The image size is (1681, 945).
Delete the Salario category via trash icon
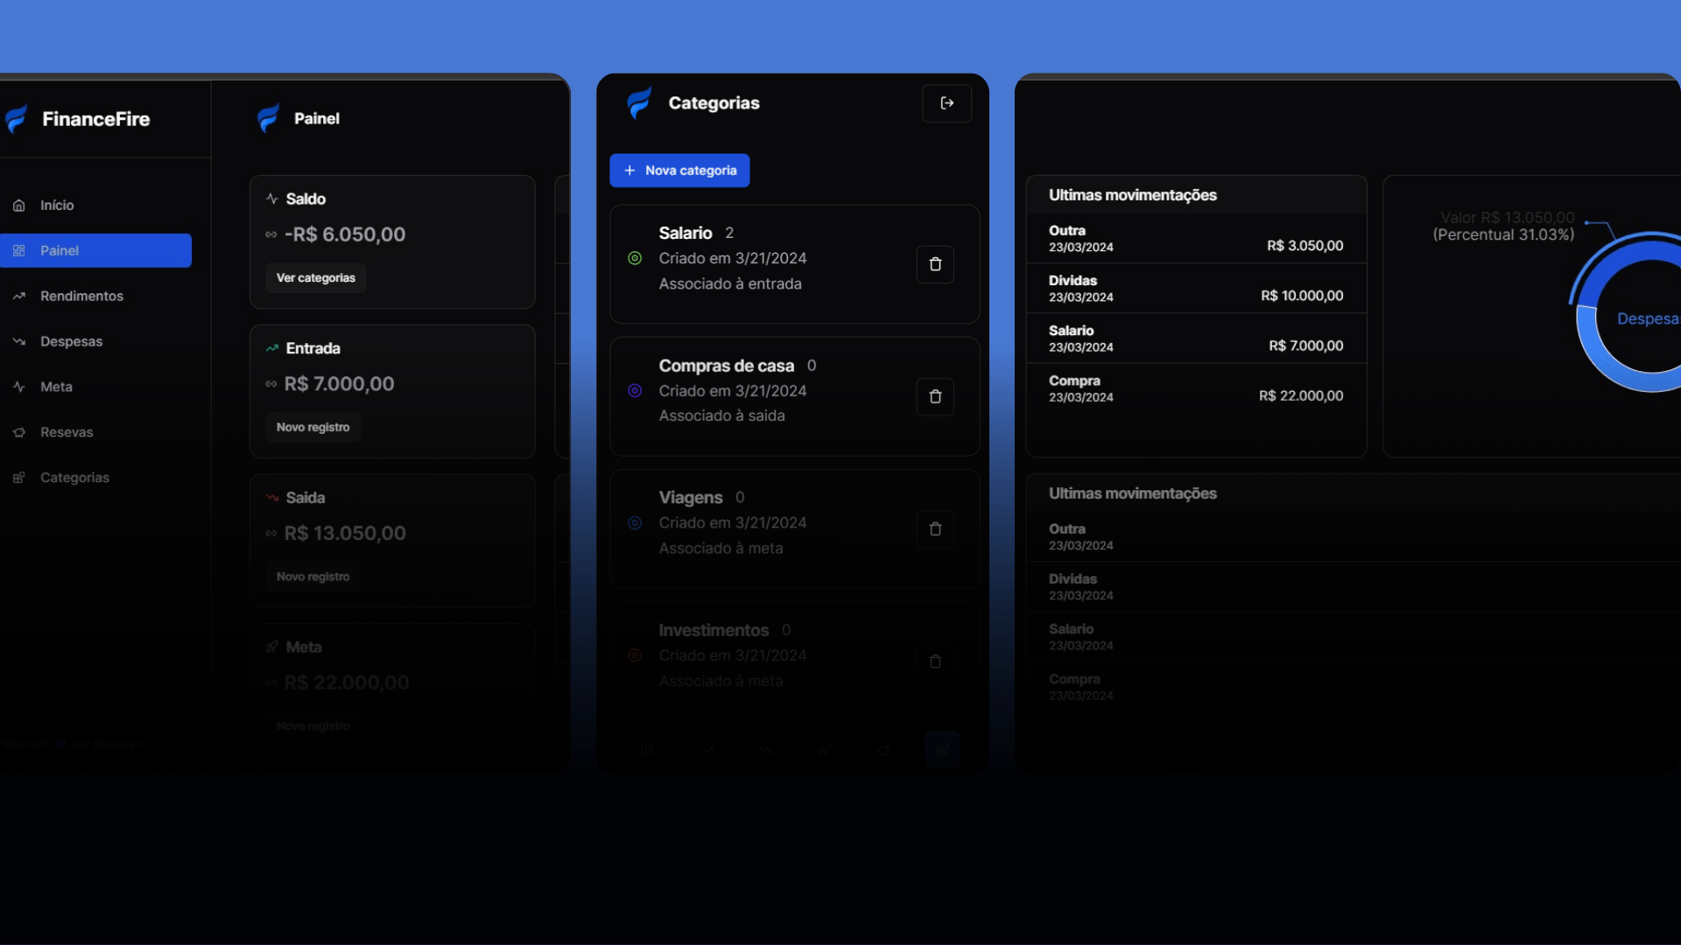[935, 264]
